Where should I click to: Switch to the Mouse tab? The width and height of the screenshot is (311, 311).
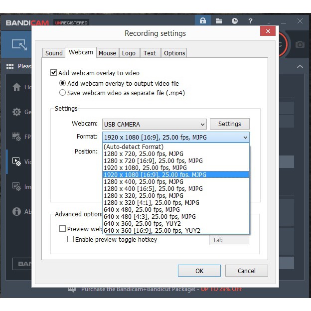coord(107,53)
